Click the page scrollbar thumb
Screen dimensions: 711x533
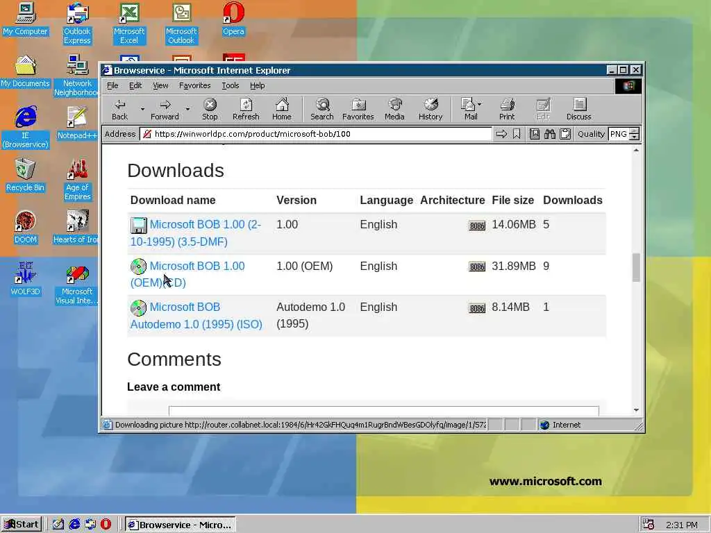tap(636, 267)
